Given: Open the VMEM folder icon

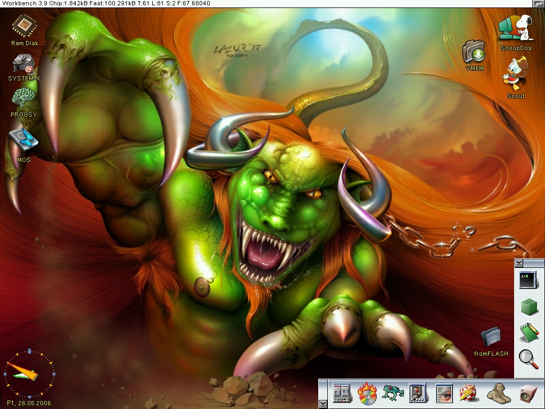Looking at the screenshot, I should [474, 52].
